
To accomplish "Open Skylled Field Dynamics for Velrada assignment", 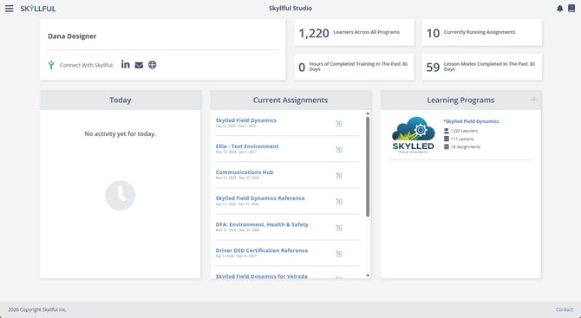I will pos(262,276).
